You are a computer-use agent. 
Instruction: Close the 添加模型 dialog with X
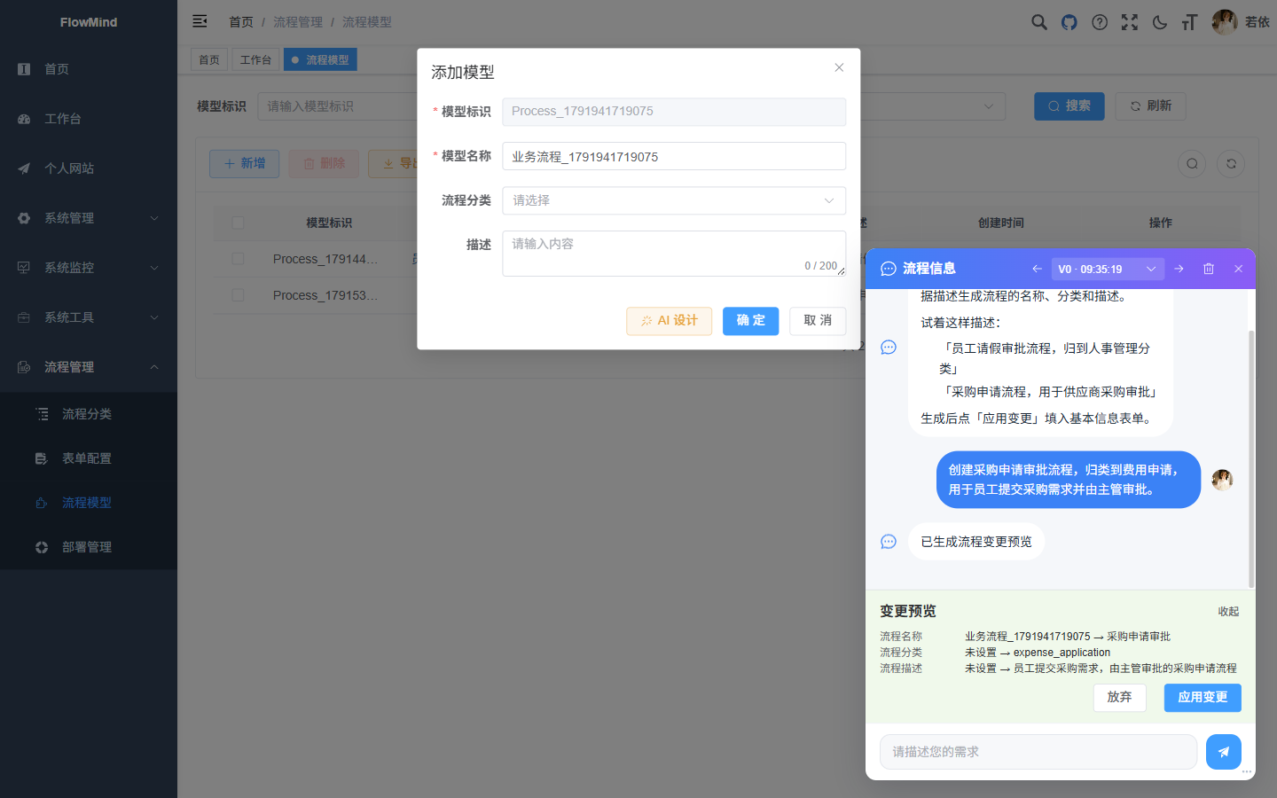click(x=839, y=67)
